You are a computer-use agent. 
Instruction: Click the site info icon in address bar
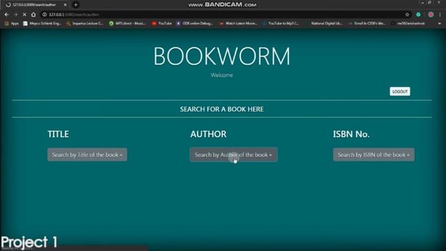pos(45,15)
